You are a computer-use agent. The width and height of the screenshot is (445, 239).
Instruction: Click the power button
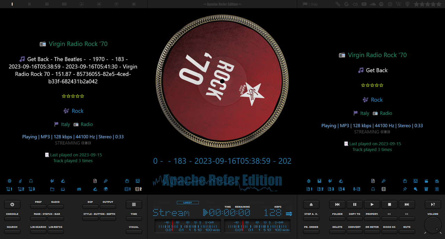(12, 205)
